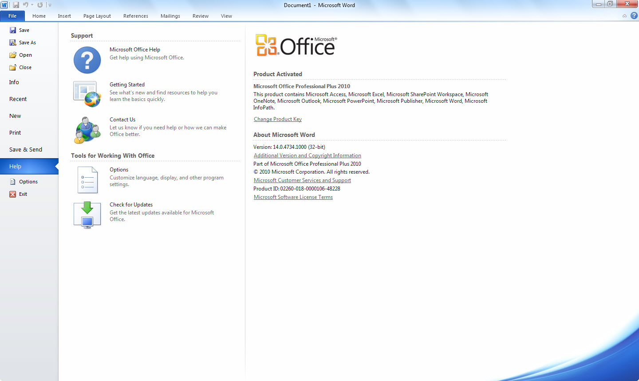Open the Undo dropdown arrow
The image size is (639, 381).
click(x=32, y=5)
